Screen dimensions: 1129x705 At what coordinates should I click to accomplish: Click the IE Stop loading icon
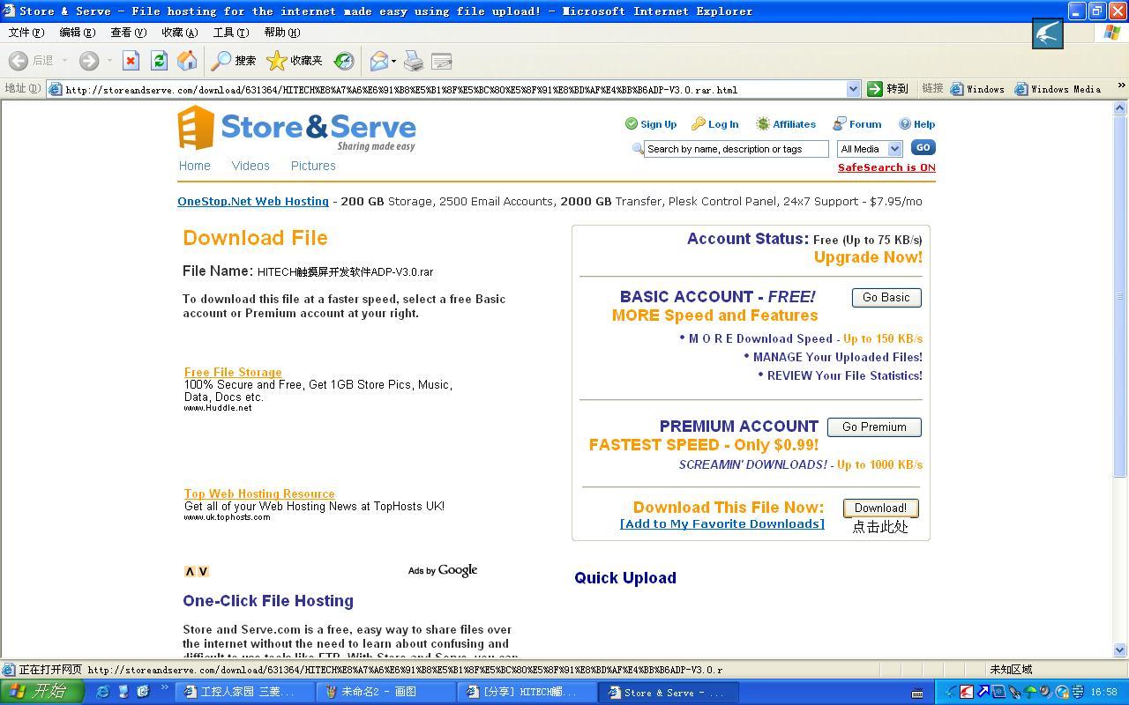click(x=131, y=61)
